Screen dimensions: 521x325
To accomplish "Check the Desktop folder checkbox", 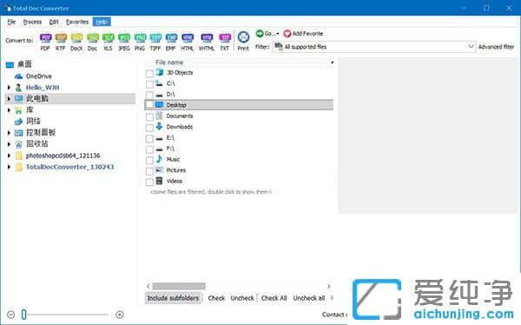I will [x=149, y=105].
